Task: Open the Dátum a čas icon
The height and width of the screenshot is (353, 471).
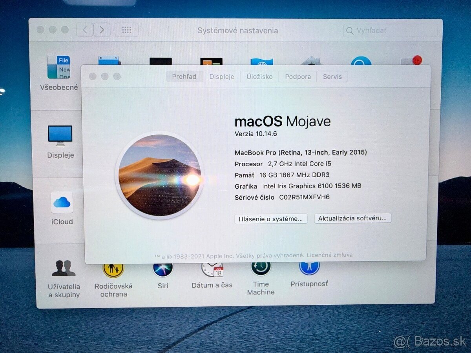Action: click(x=212, y=269)
